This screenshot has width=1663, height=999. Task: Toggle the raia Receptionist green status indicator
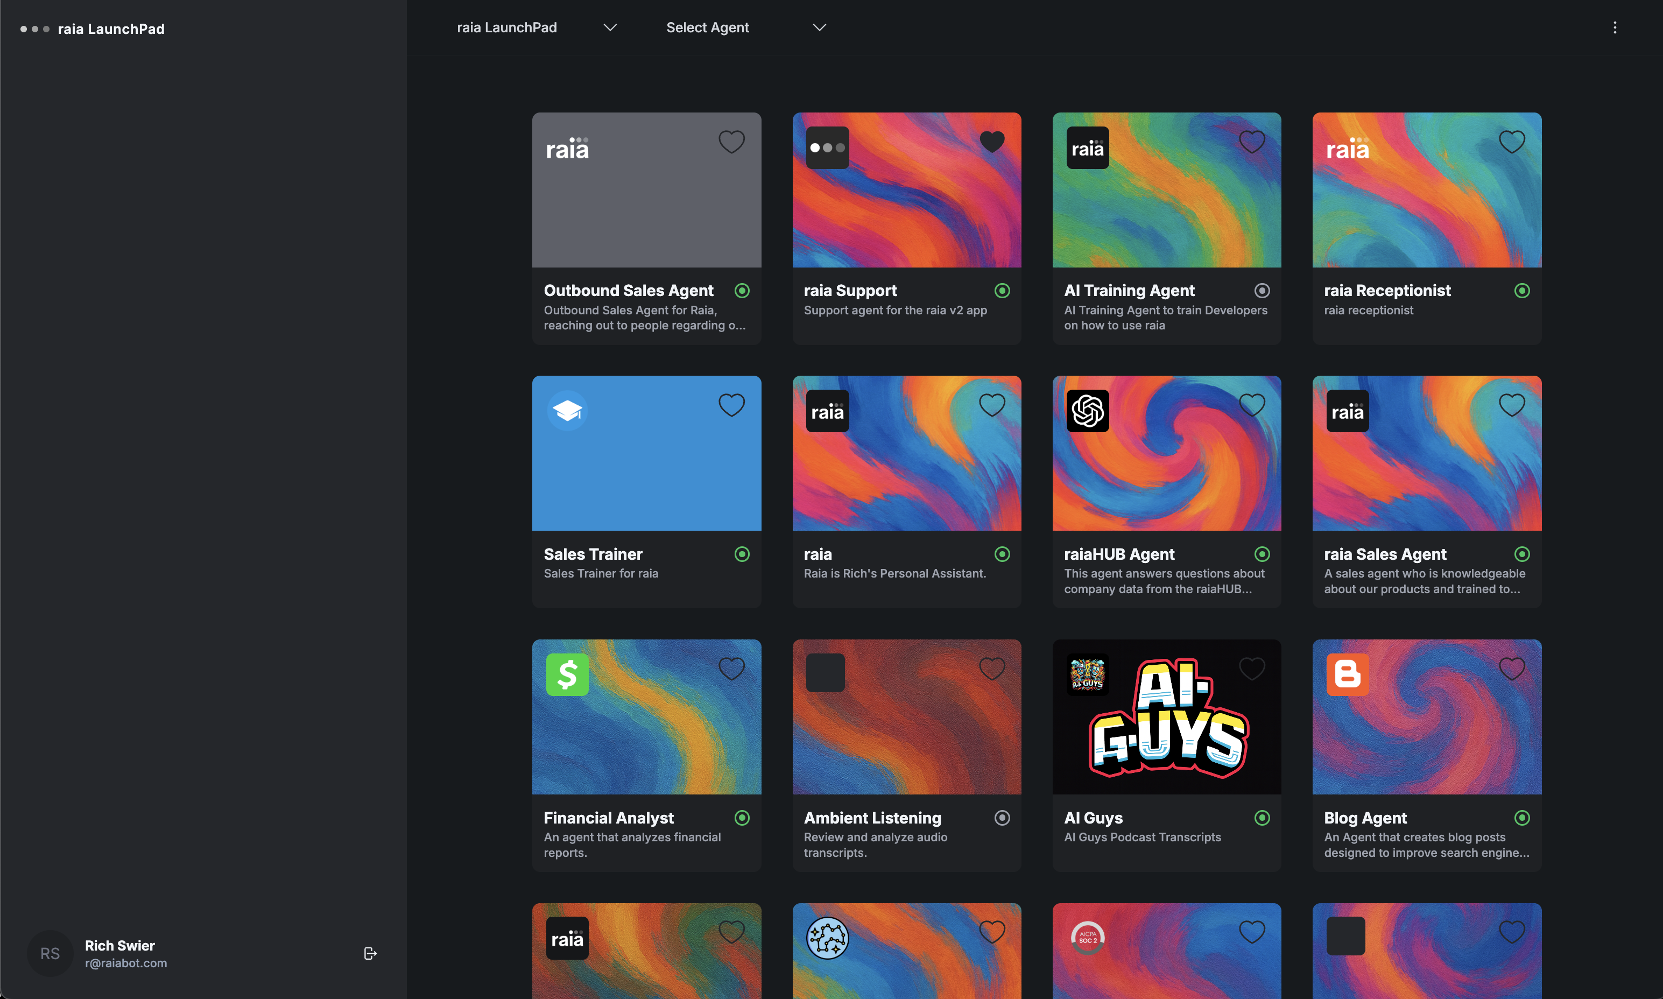(x=1521, y=291)
